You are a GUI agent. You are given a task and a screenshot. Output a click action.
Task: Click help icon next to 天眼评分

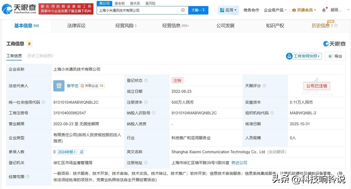(264, 86)
